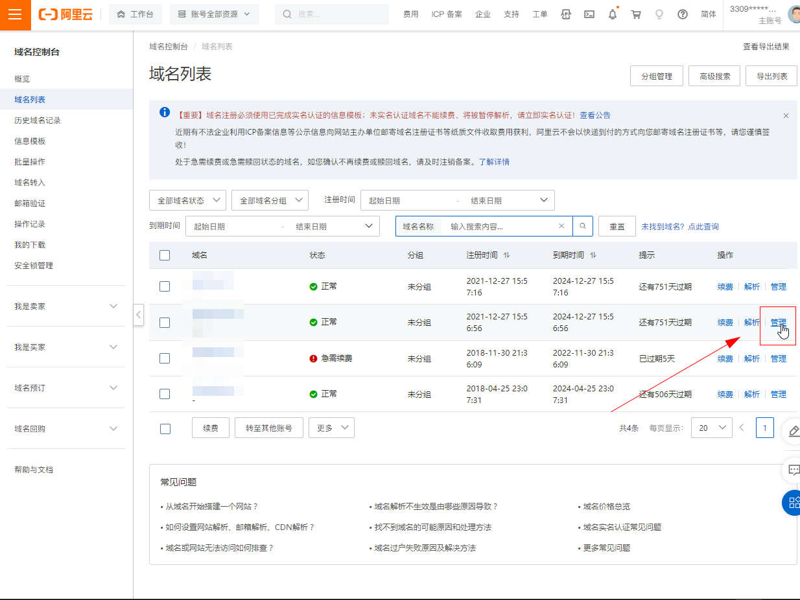Open the 费用 menu

(x=411, y=14)
